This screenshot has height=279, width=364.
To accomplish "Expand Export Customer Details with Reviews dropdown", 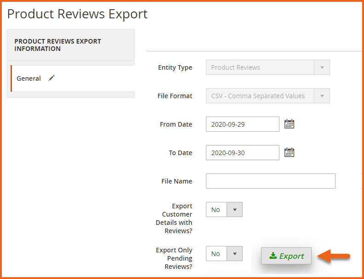I will point(224,210).
